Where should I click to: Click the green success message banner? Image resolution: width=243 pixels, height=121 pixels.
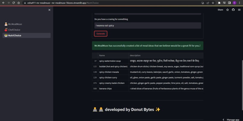148,46
